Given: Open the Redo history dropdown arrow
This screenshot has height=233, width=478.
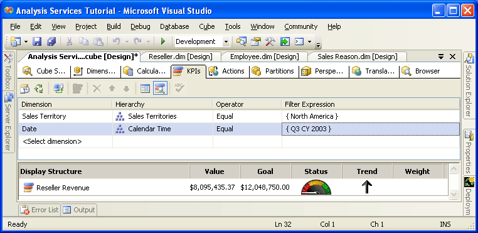Looking at the screenshot, I should pos(148,41).
